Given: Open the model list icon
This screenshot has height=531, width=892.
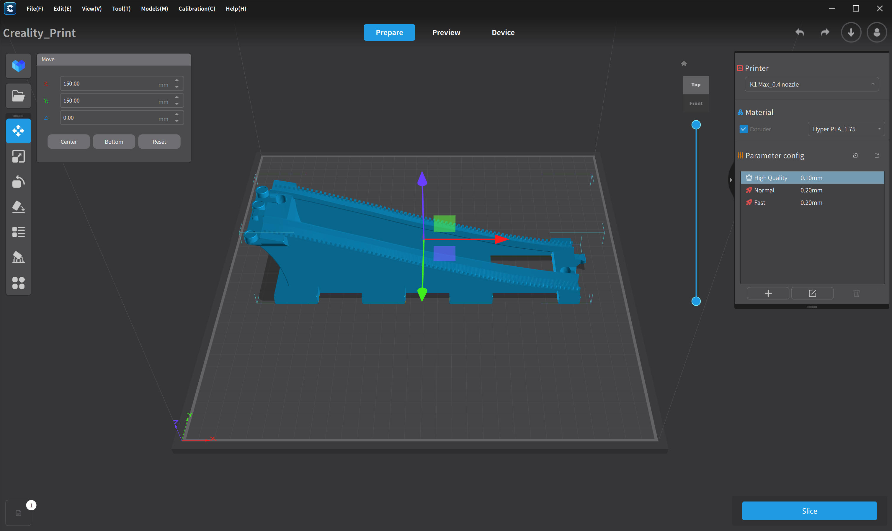Looking at the screenshot, I should pyautogui.click(x=18, y=232).
